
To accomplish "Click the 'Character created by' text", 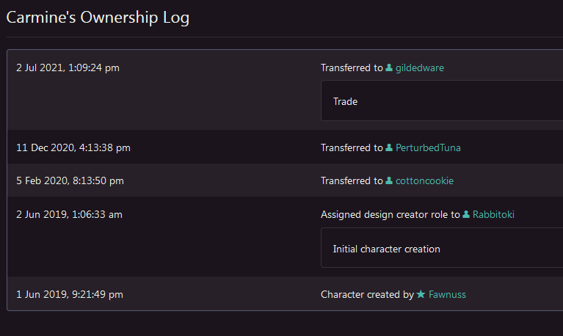I will click(367, 295).
